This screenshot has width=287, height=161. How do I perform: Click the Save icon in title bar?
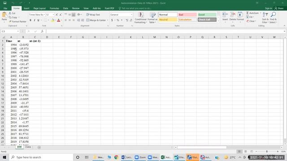point(5,3)
